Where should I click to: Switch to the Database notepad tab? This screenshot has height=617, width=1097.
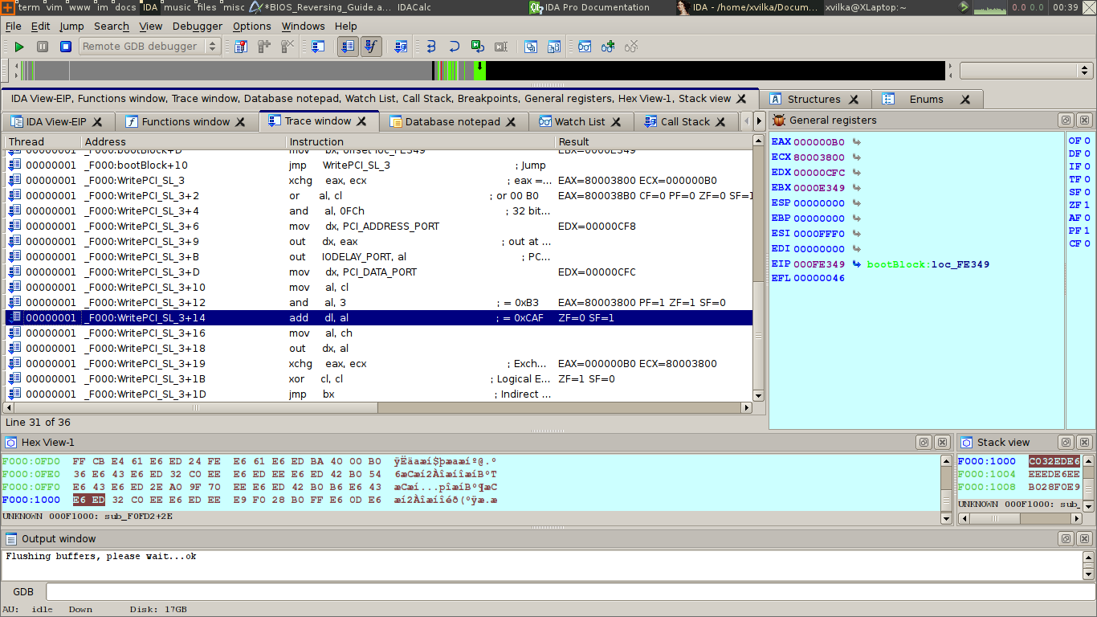pyautogui.click(x=452, y=122)
